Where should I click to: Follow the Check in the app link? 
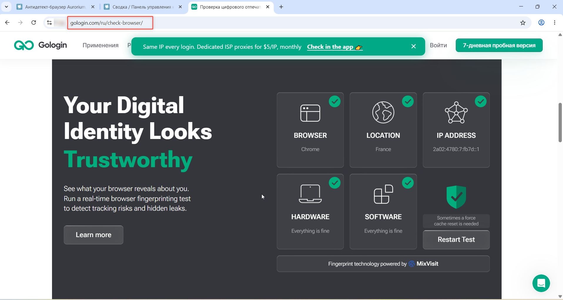pyautogui.click(x=335, y=47)
